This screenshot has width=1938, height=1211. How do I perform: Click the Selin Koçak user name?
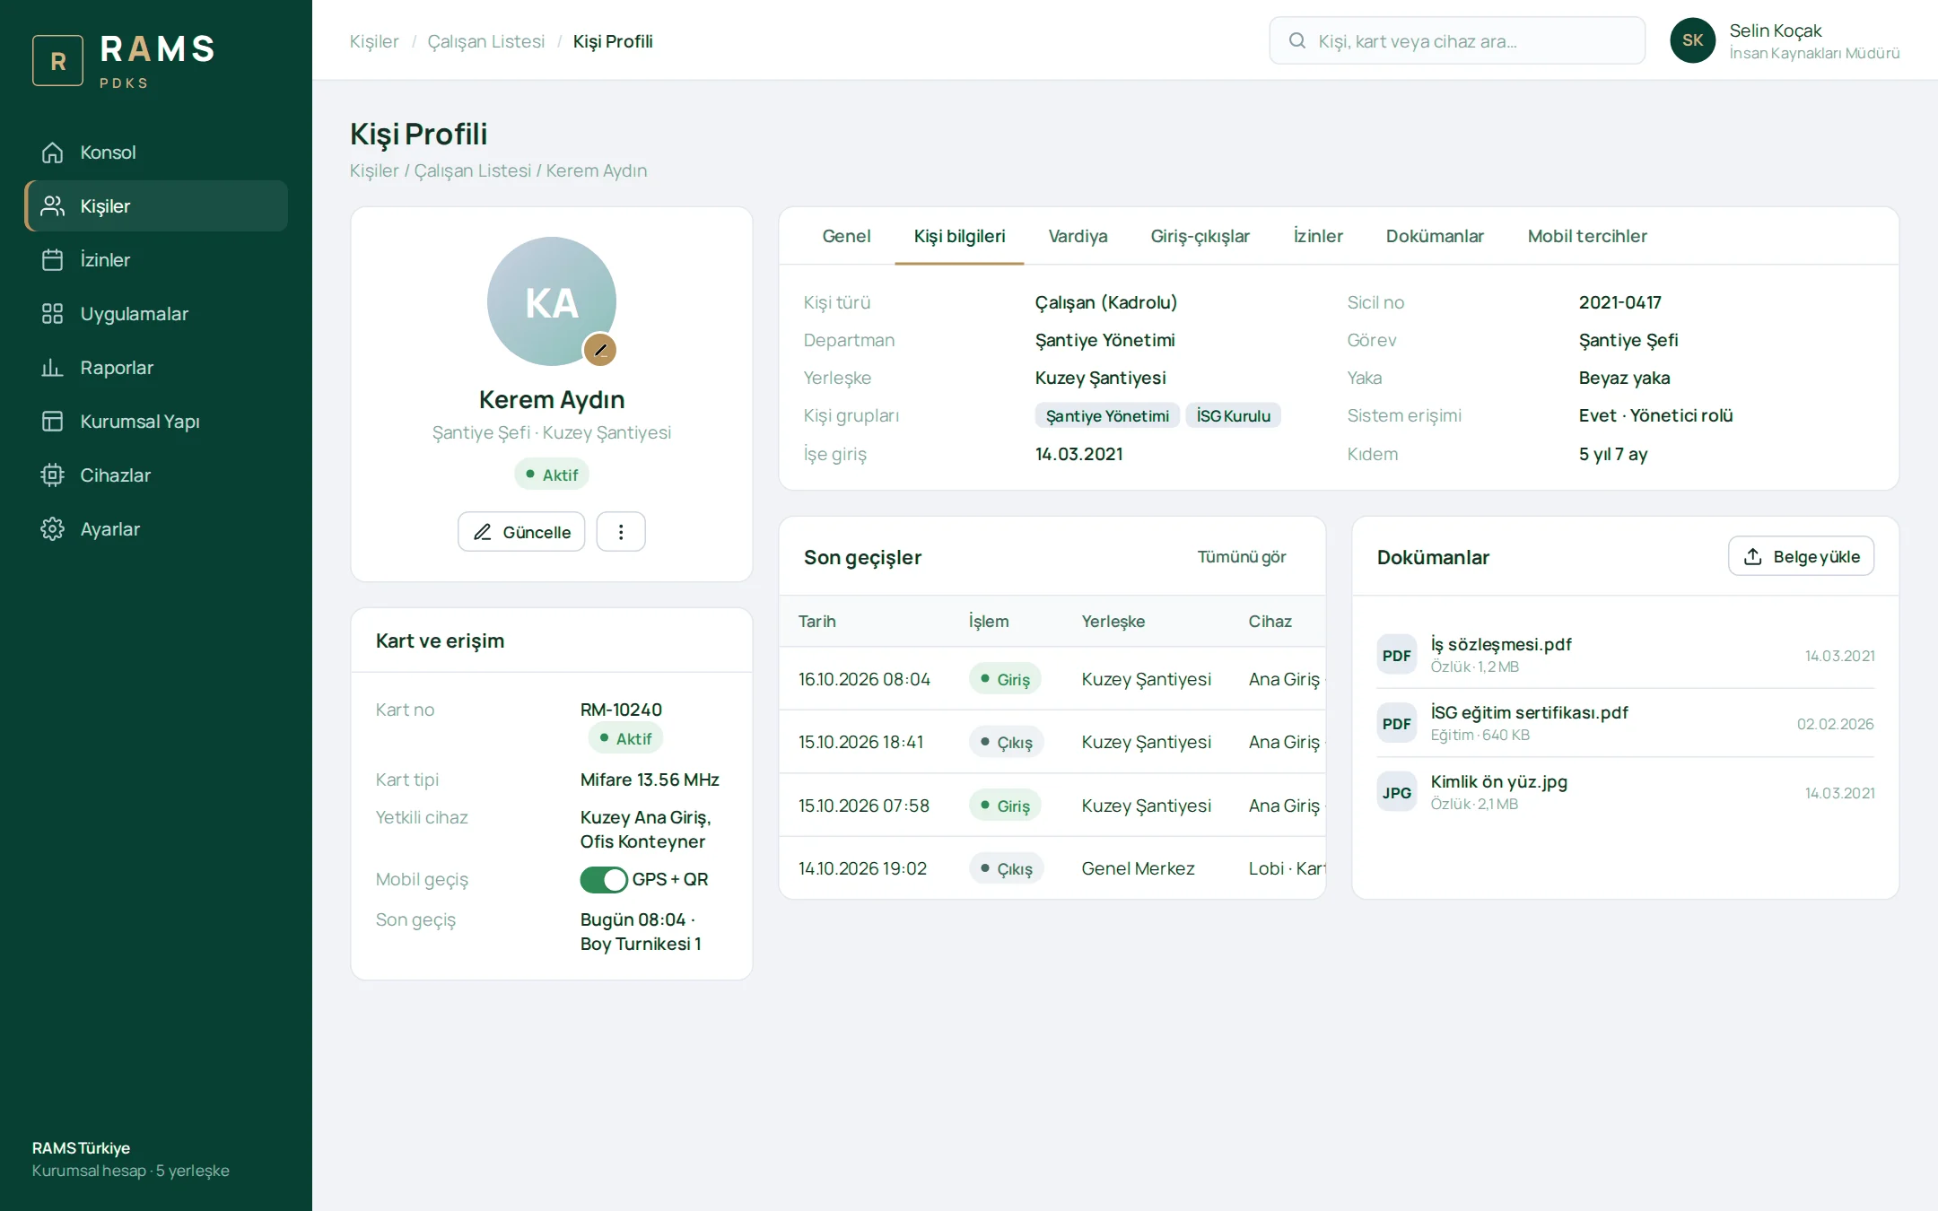(1775, 30)
